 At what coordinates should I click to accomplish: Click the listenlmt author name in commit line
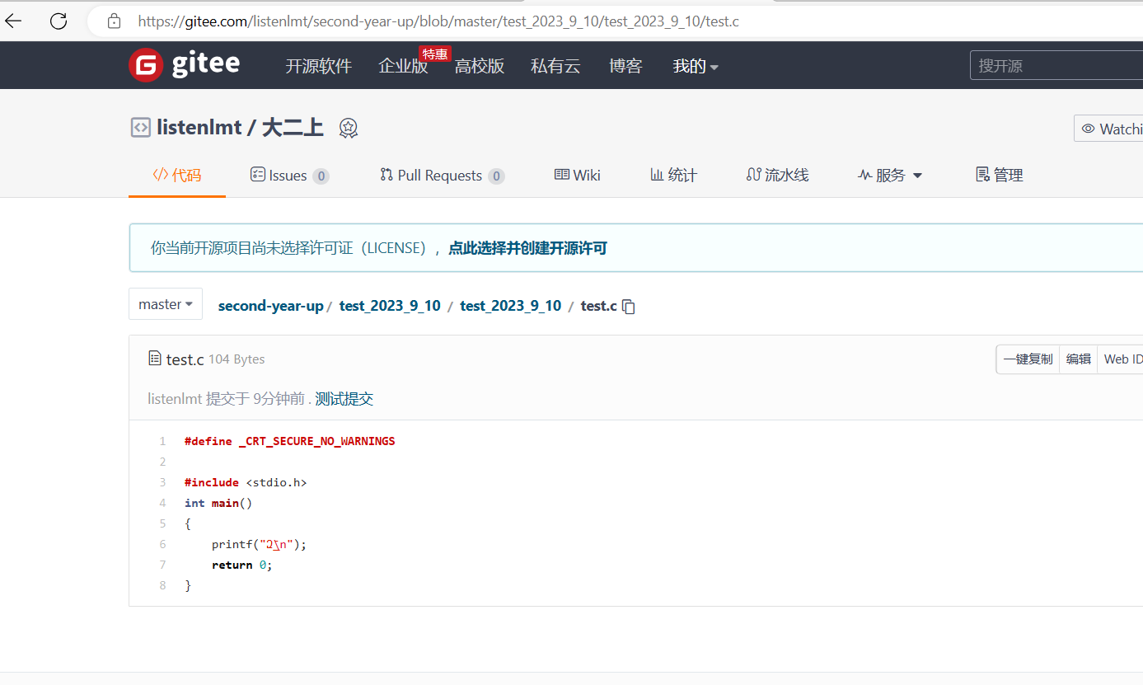tap(175, 399)
